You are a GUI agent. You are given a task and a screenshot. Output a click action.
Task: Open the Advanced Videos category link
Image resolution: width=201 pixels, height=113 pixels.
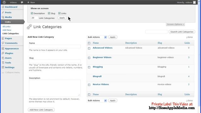[103, 48]
